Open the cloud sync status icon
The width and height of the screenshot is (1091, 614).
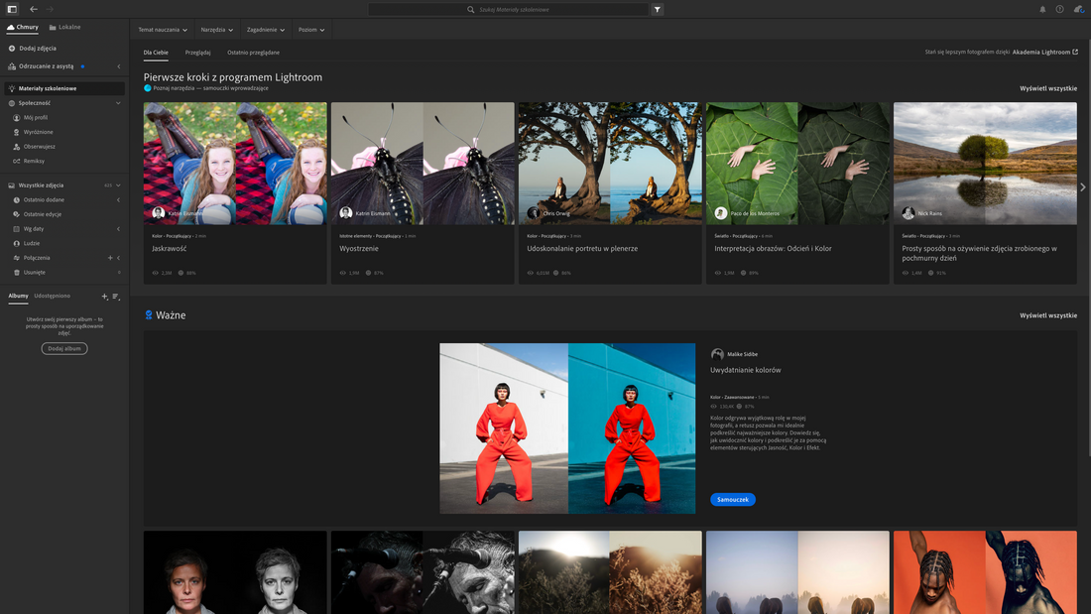click(x=1078, y=8)
